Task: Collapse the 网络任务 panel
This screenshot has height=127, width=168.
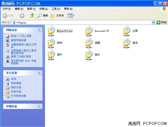Action: point(39,30)
